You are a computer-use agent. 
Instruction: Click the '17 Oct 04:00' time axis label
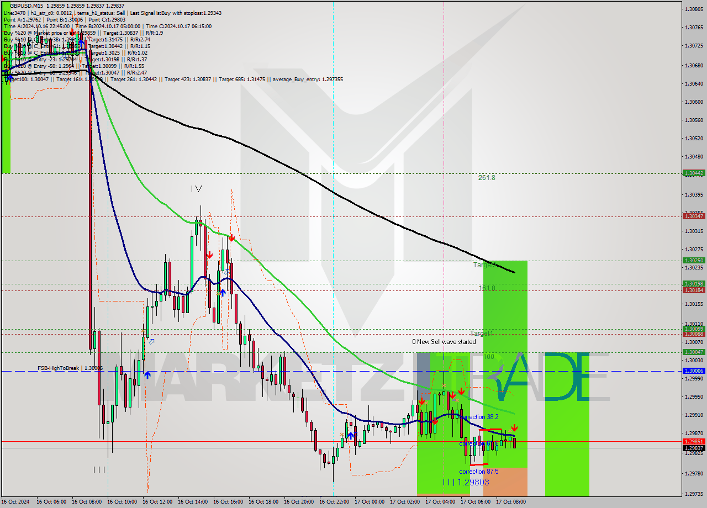(x=440, y=502)
